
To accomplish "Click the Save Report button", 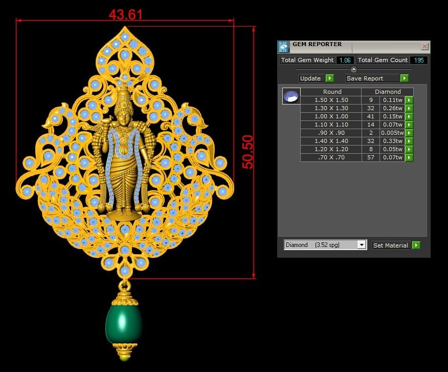I will tap(372, 78).
